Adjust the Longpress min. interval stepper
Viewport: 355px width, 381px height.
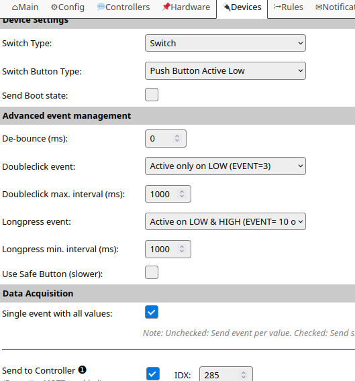tap(182, 249)
